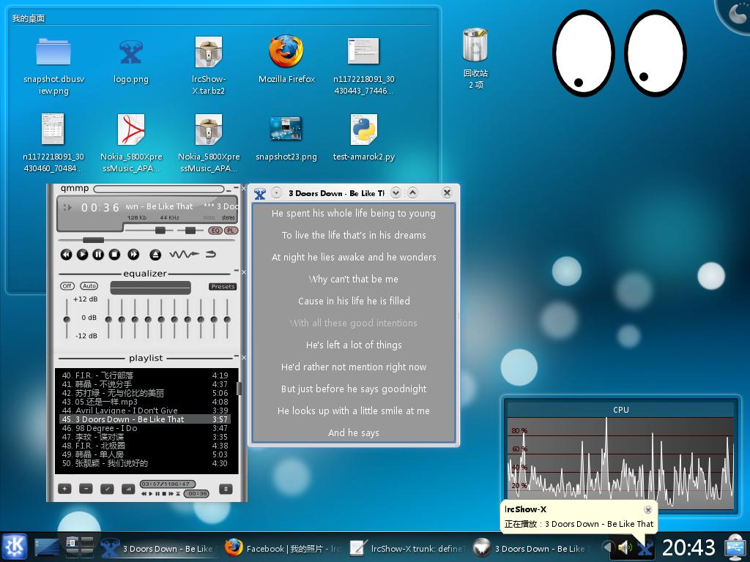This screenshot has width=750, height=562.
Task: Click the desktop pager widget in the panel
Action: (79, 547)
